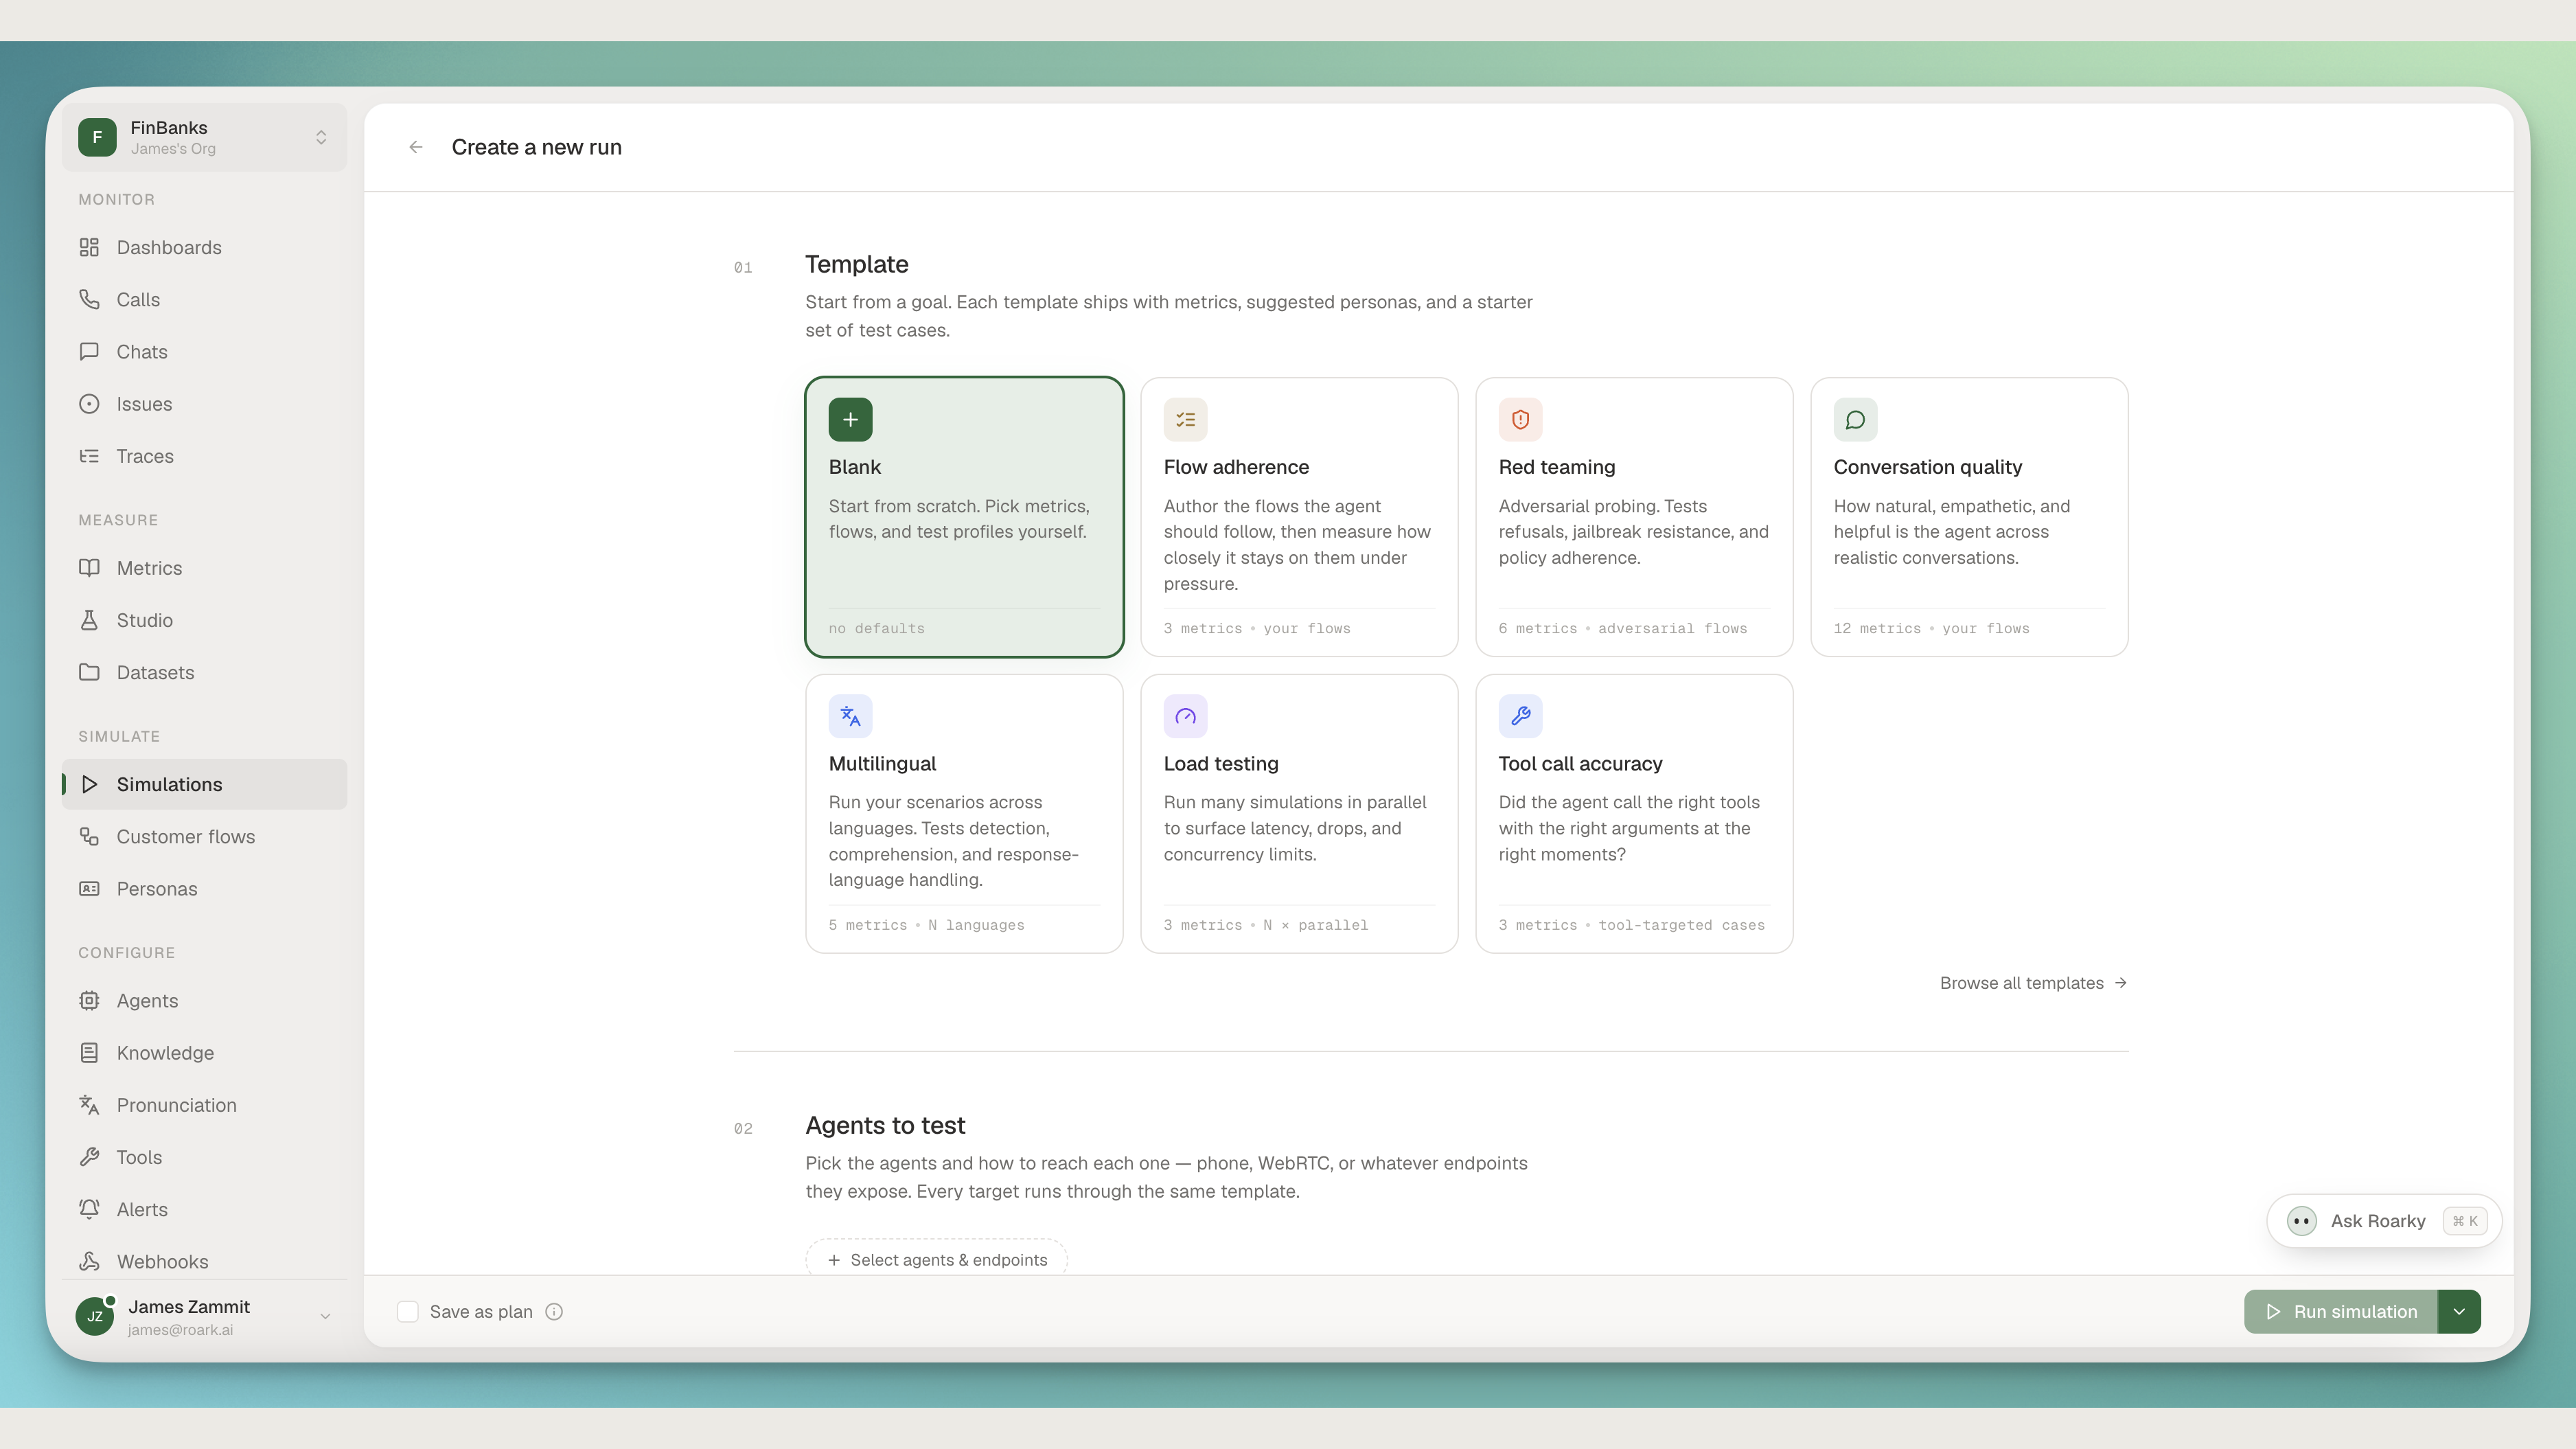Click the Tool call accuracy title
The width and height of the screenshot is (2576, 1449).
1580,763
